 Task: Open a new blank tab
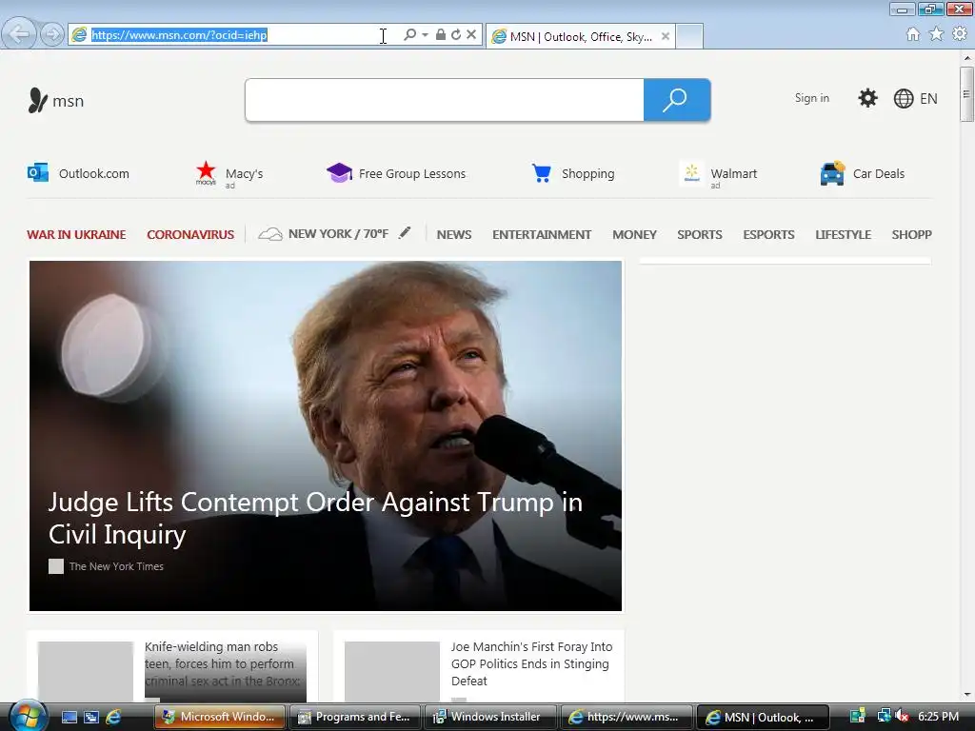pos(689,36)
